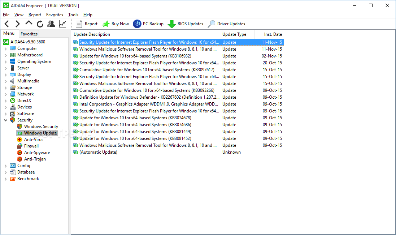Select Cumulative Update row KB3097617

pos(178,69)
